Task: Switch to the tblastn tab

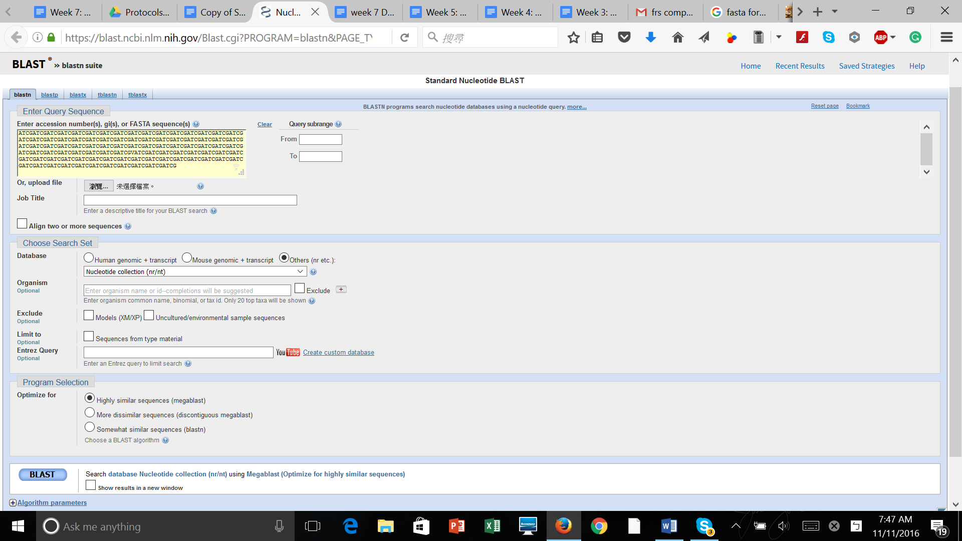Action: [x=107, y=95]
